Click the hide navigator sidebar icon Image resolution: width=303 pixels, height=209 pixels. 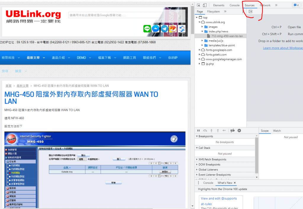[250, 12]
